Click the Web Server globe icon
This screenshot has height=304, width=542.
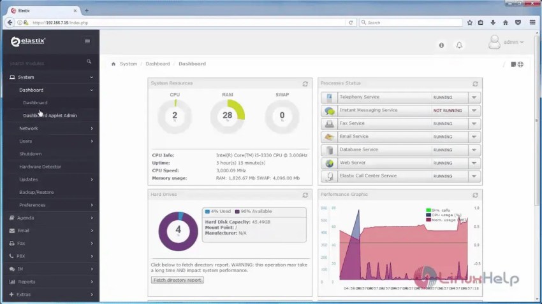[329, 163]
